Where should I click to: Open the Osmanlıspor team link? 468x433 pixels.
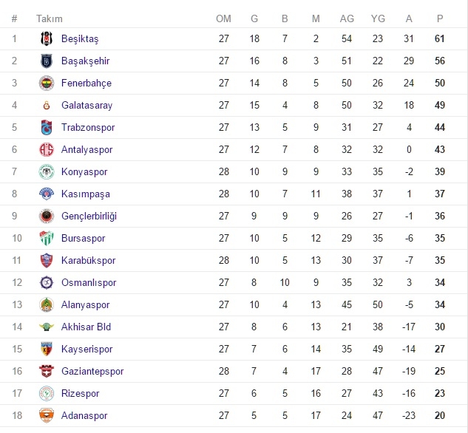[89, 283]
